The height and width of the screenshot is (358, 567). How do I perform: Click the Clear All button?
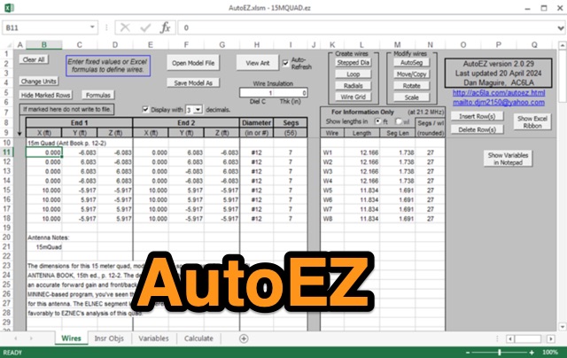coord(34,59)
